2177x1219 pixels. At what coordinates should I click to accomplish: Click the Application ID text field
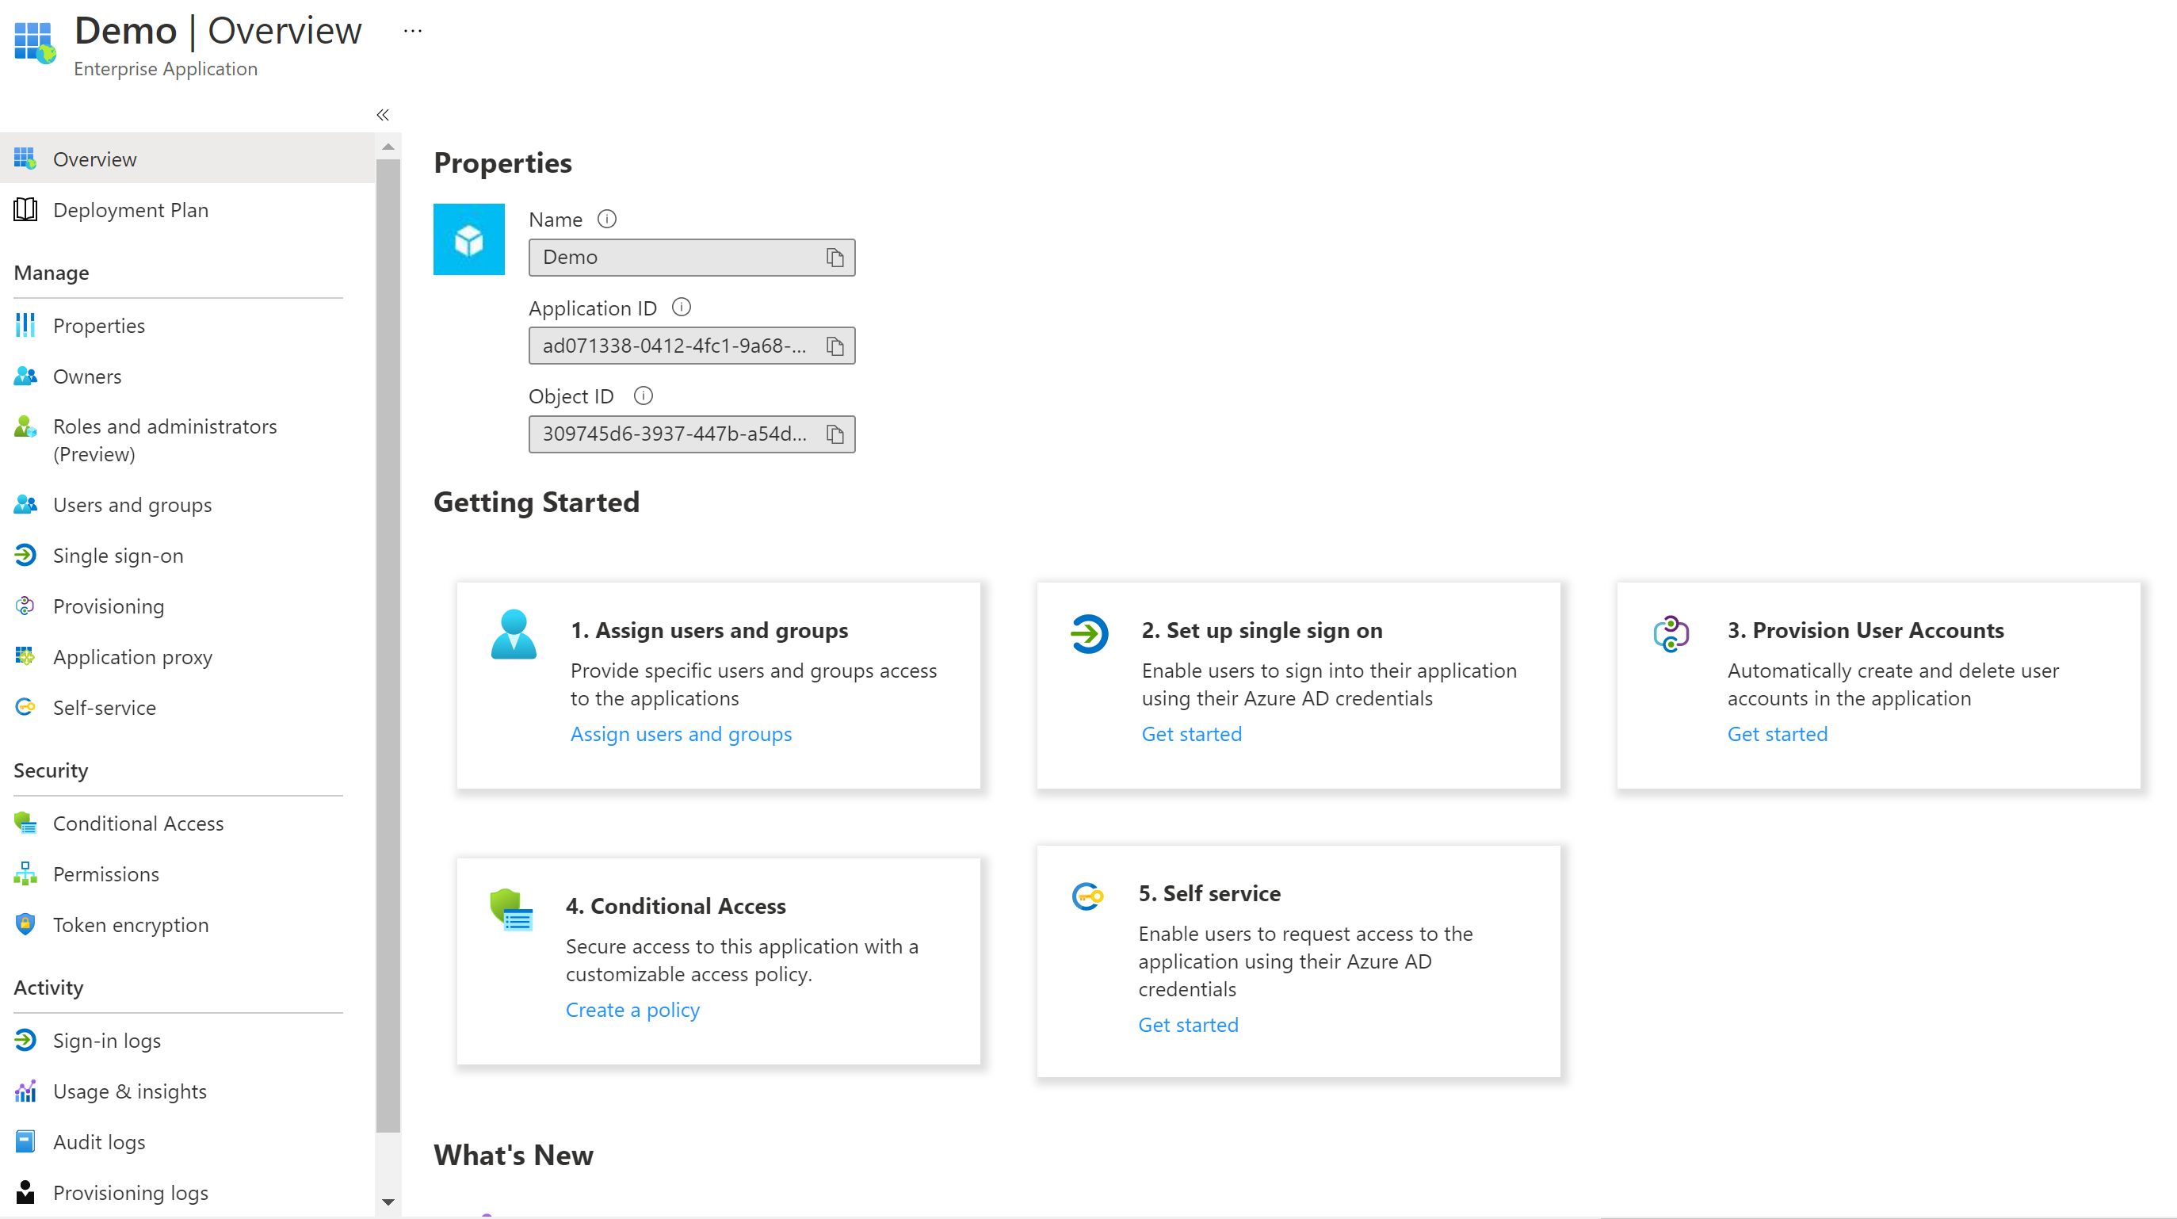pos(674,346)
